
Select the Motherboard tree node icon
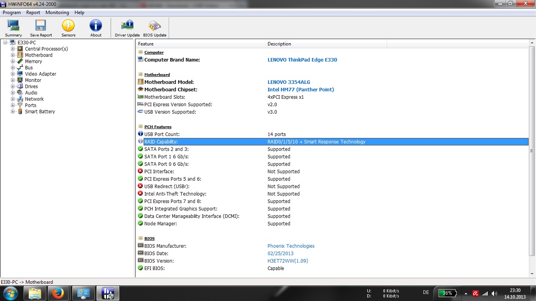click(x=20, y=55)
